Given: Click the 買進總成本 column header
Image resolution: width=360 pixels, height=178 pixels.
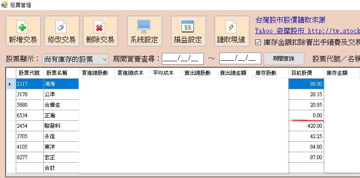Looking at the screenshot, I should [132, 73].
